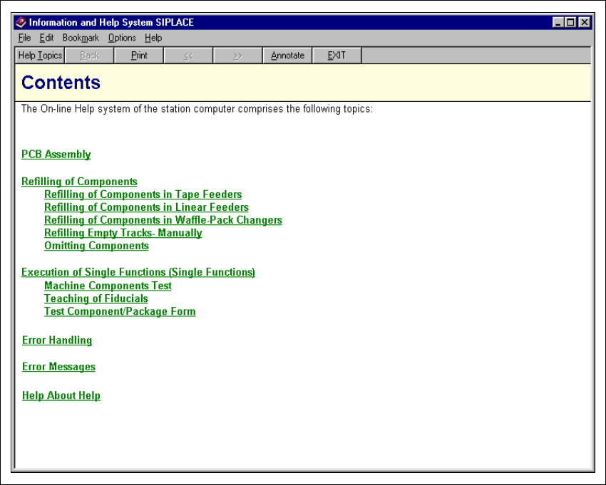Open the Options menu
606x485 pixels.
point(122,38)
